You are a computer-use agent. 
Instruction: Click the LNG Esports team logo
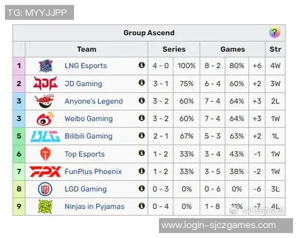click(x=45, y=66)
